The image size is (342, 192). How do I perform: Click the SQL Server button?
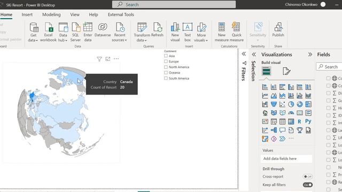[75, 32]
